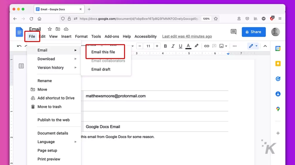Choose 'Publish to the web'
This screenshot has height=165, width=295.
click(x=54, y=120)
